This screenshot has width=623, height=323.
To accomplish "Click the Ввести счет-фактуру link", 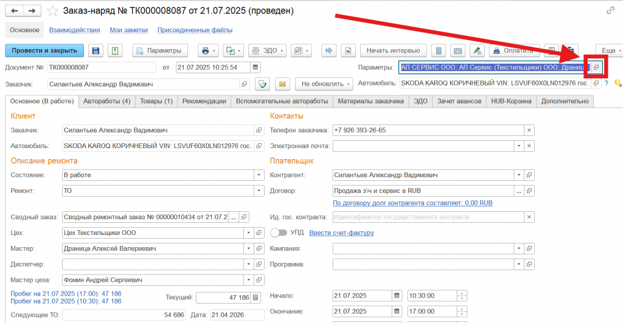I will pyautogui.click(x=341, y=233).
